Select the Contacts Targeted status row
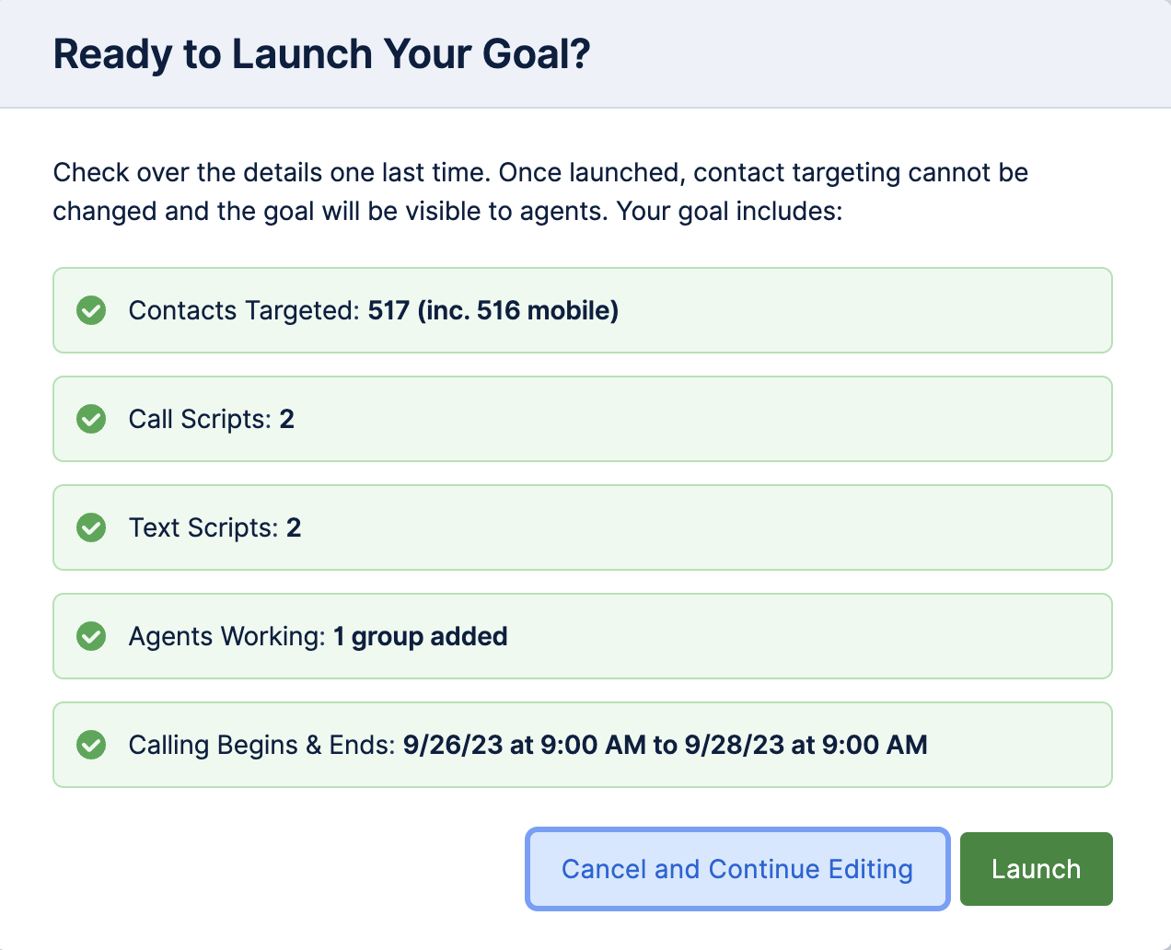1171x950 pixels. tap(583, 310)
